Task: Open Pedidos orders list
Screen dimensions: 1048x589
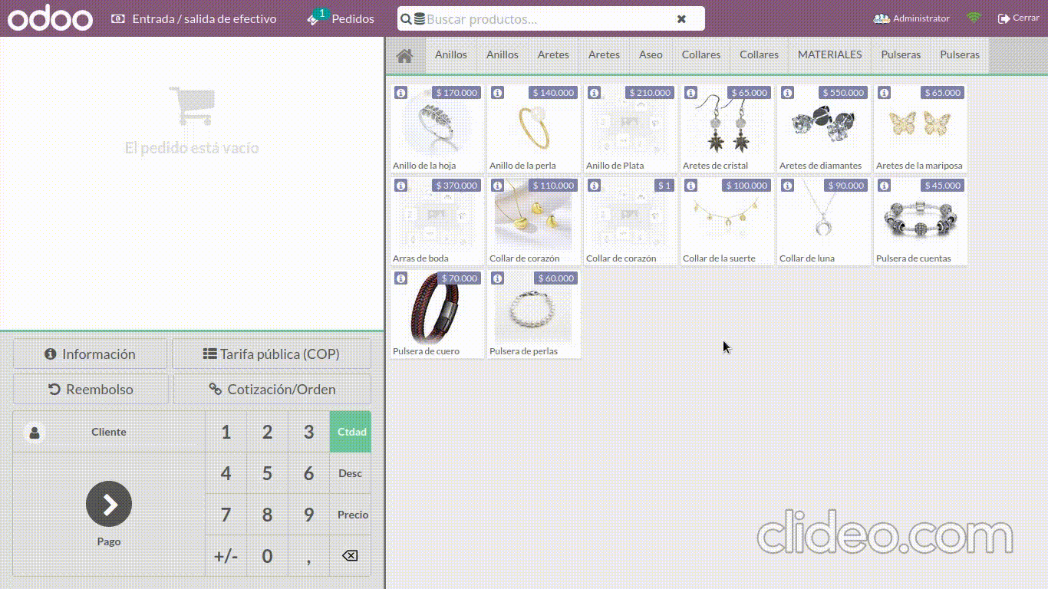Action: click(x=341, y=18)
